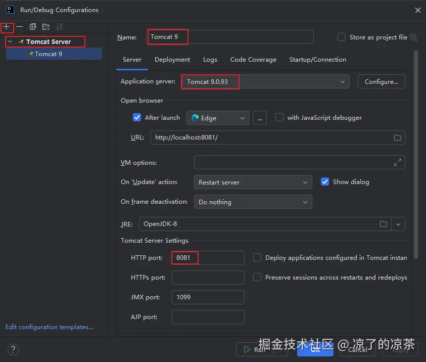Open the Code Coverage tab
426x362 pixels.
[x=253, y=60]
